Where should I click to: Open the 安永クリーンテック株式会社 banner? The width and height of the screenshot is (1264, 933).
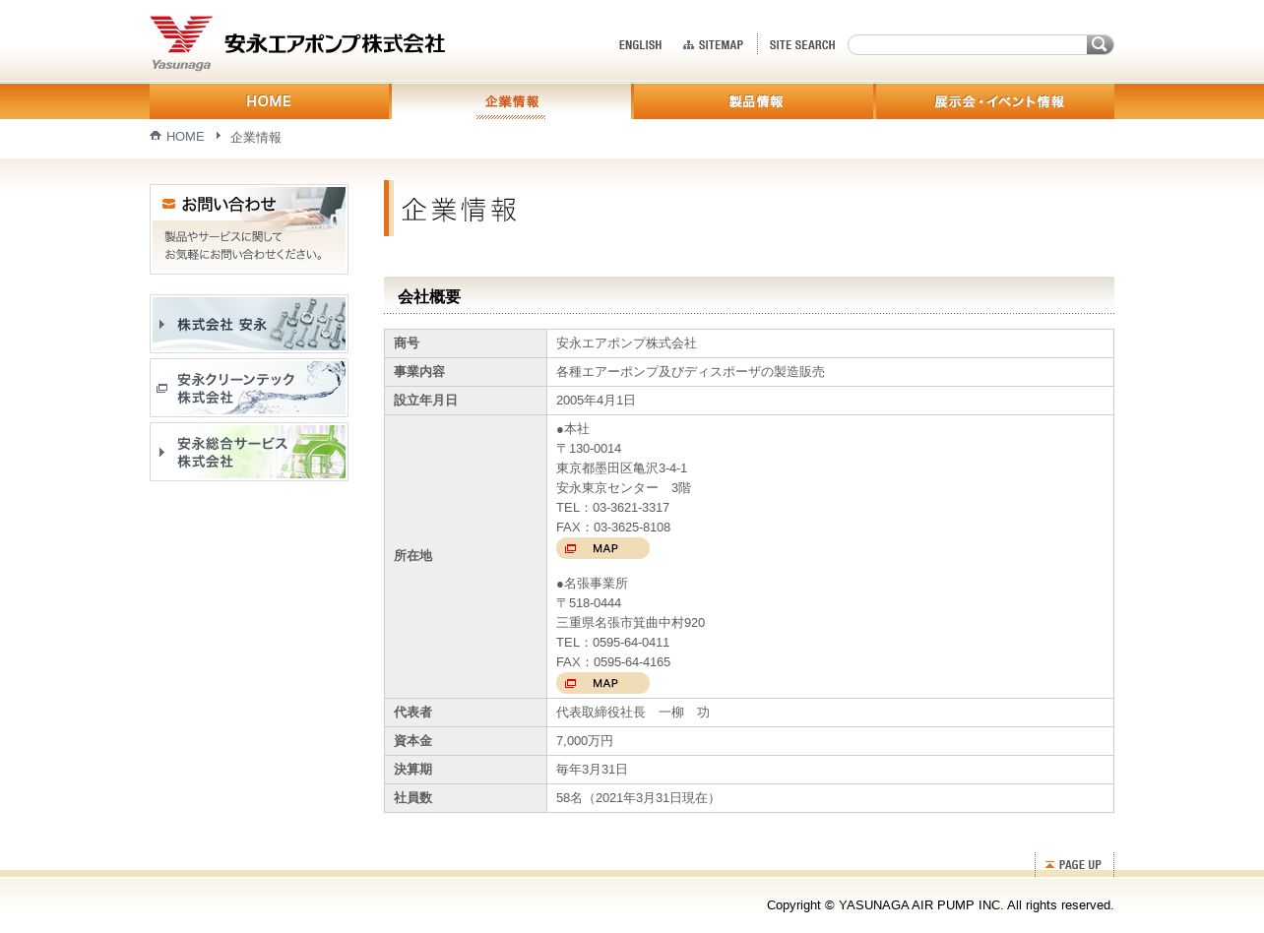pyautogui.click(x=249, y=388)
